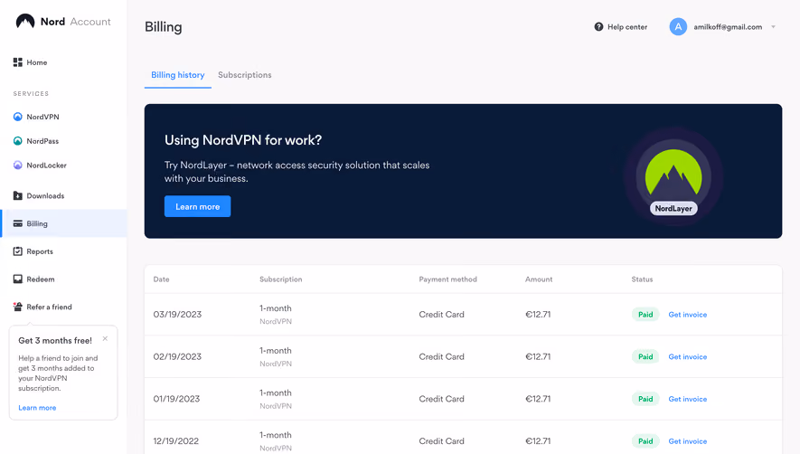The height and width of the screenshot is (454, 800).
Task: Get invoice for 01/19/2023 payment
Action: 687,399
